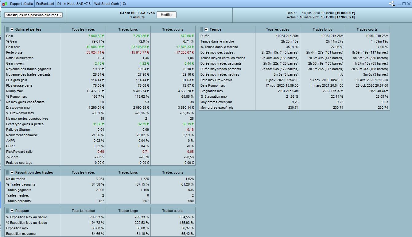
Task: Click the date '17 nov. 2020 15:59:00'
Action: coord(282,85)
